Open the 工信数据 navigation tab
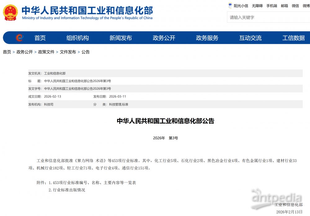The height and width of the screenshot is (216, 310). pos(293,38)
